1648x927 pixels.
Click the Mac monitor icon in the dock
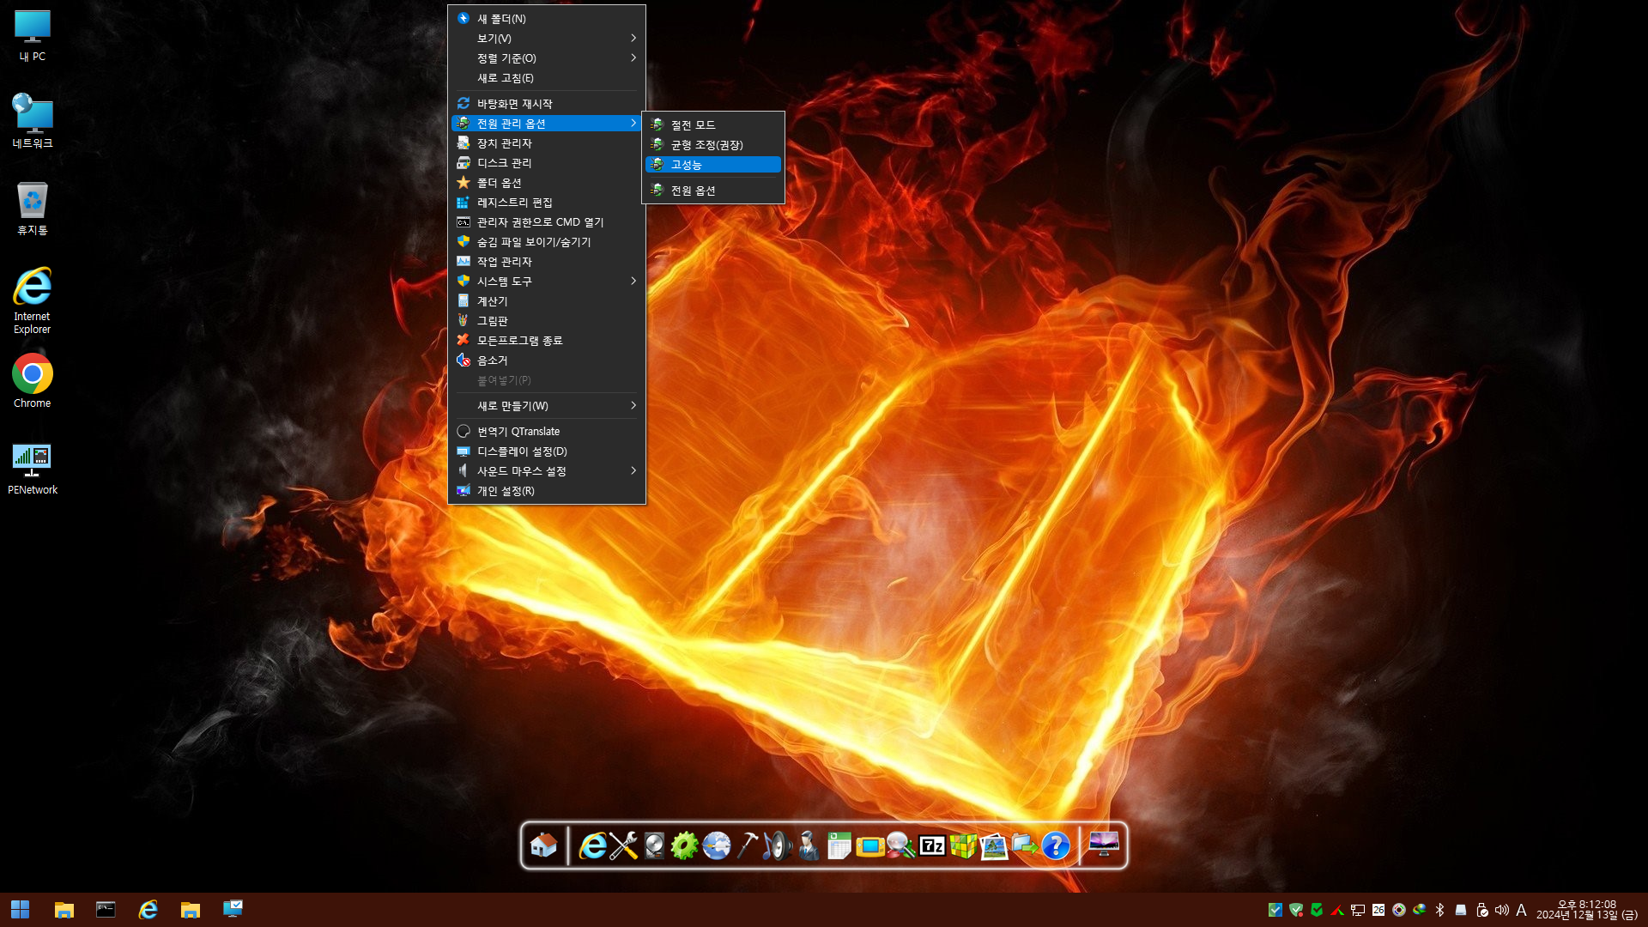[1104, 845]
